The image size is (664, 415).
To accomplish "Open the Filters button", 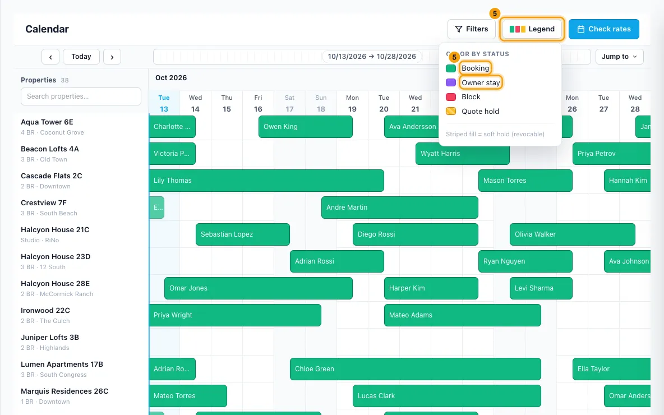I will click(471, 29).
